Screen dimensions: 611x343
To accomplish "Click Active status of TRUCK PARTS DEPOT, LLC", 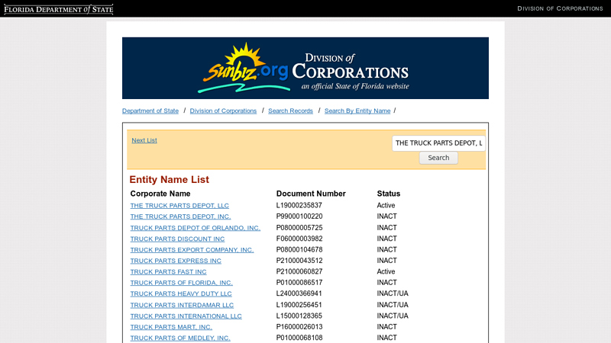I will tap(386, 205).
